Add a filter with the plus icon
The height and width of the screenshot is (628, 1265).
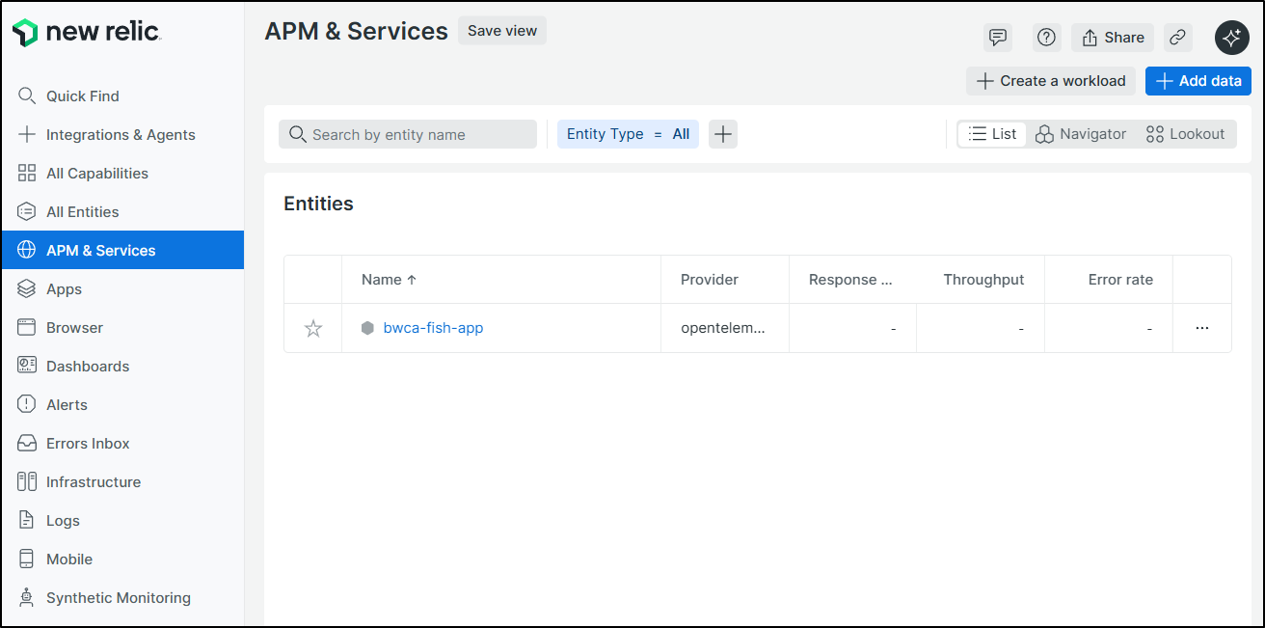click(x=723, y=134)
